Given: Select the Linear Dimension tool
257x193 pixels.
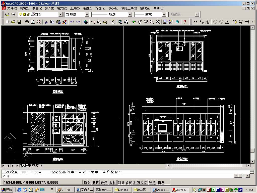Looking at the screenshot, I should tap(195, 22).
